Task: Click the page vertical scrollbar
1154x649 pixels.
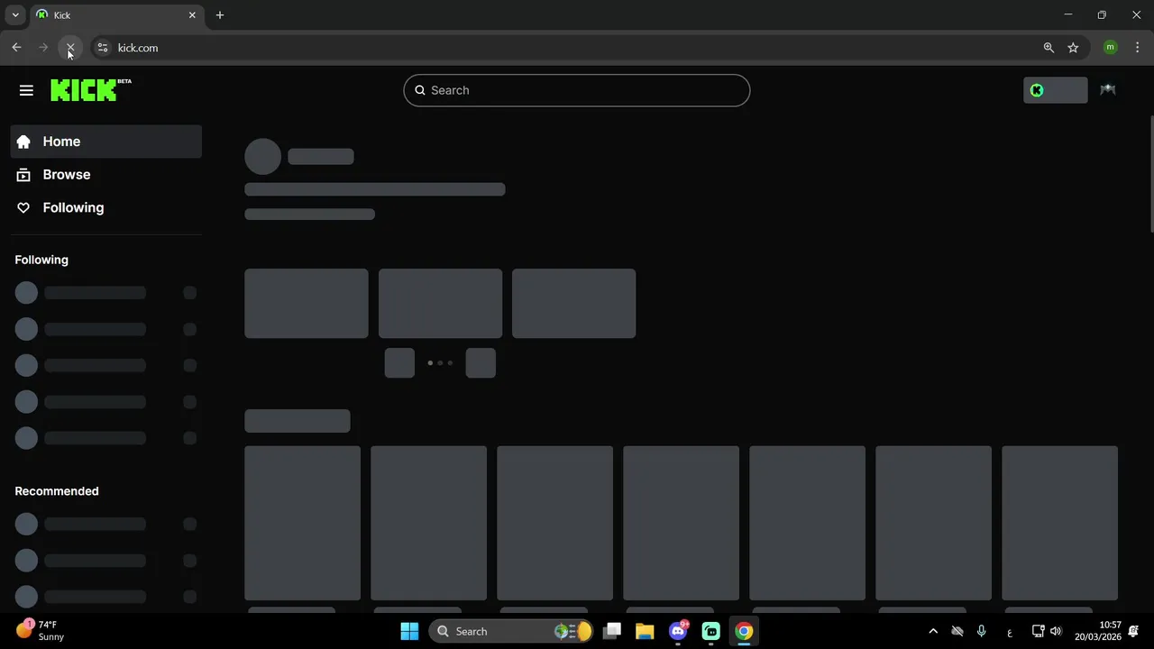Action: pos(1150,174)
